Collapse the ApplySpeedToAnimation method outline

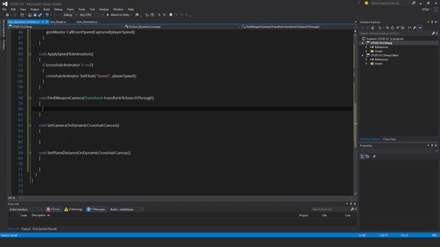click(x=30, y=54)
